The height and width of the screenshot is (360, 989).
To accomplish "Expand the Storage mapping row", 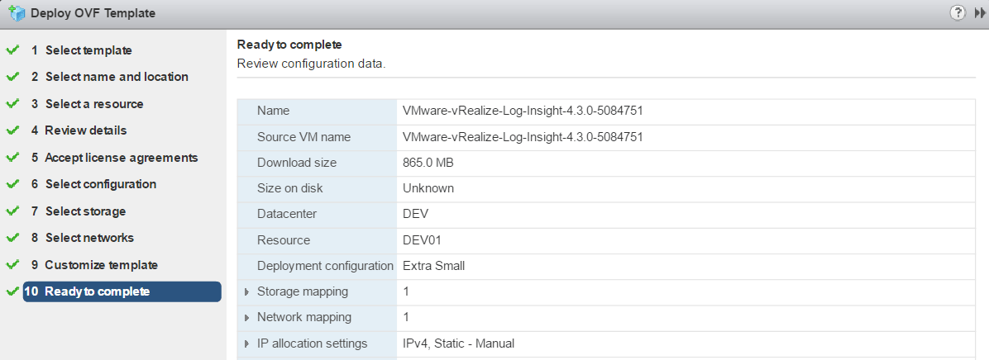I will [247, 292].
